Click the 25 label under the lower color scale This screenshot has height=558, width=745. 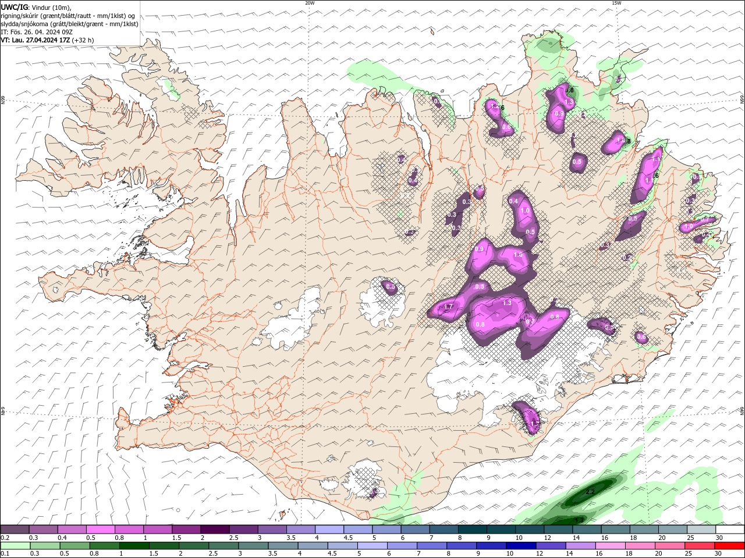point(689,553)
